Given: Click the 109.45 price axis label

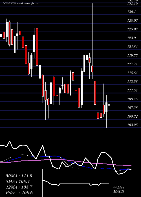Looking at the screenshot, I should (x=133, y=99).
